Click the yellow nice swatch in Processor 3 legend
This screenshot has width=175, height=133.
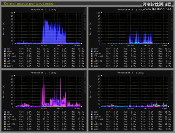[92, 114]
